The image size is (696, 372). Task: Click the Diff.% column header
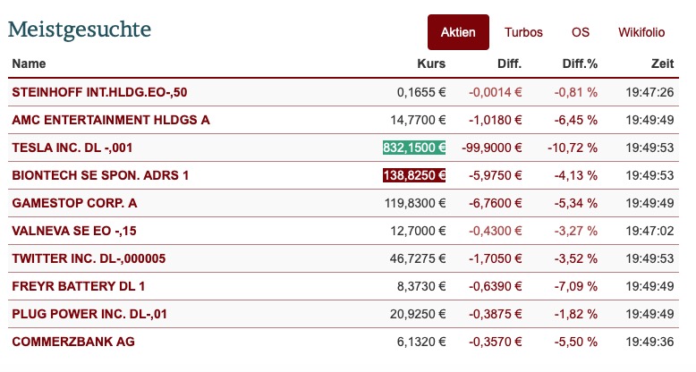click(580, 63)
